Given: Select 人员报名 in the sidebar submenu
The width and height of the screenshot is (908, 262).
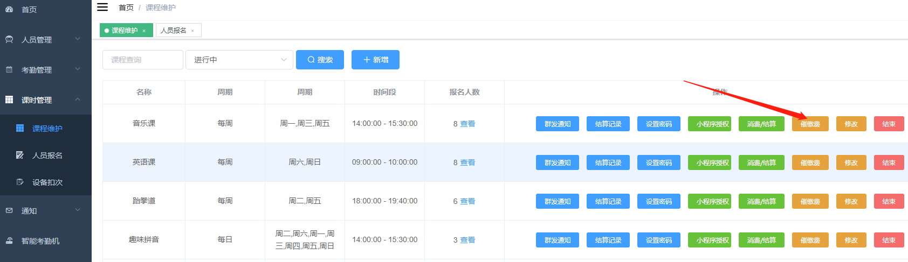Looking at the screenshot, I should (46, 155).
